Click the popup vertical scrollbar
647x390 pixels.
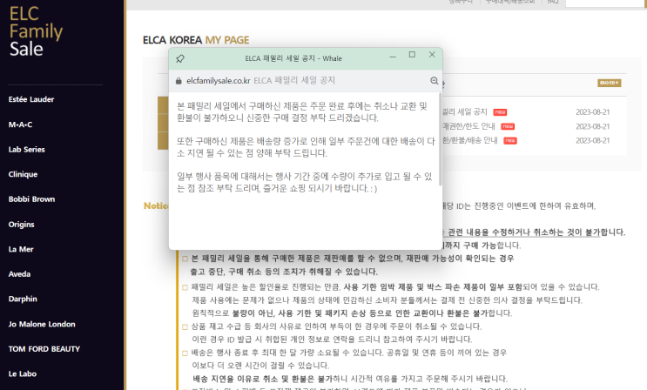(x=441, y=139)
